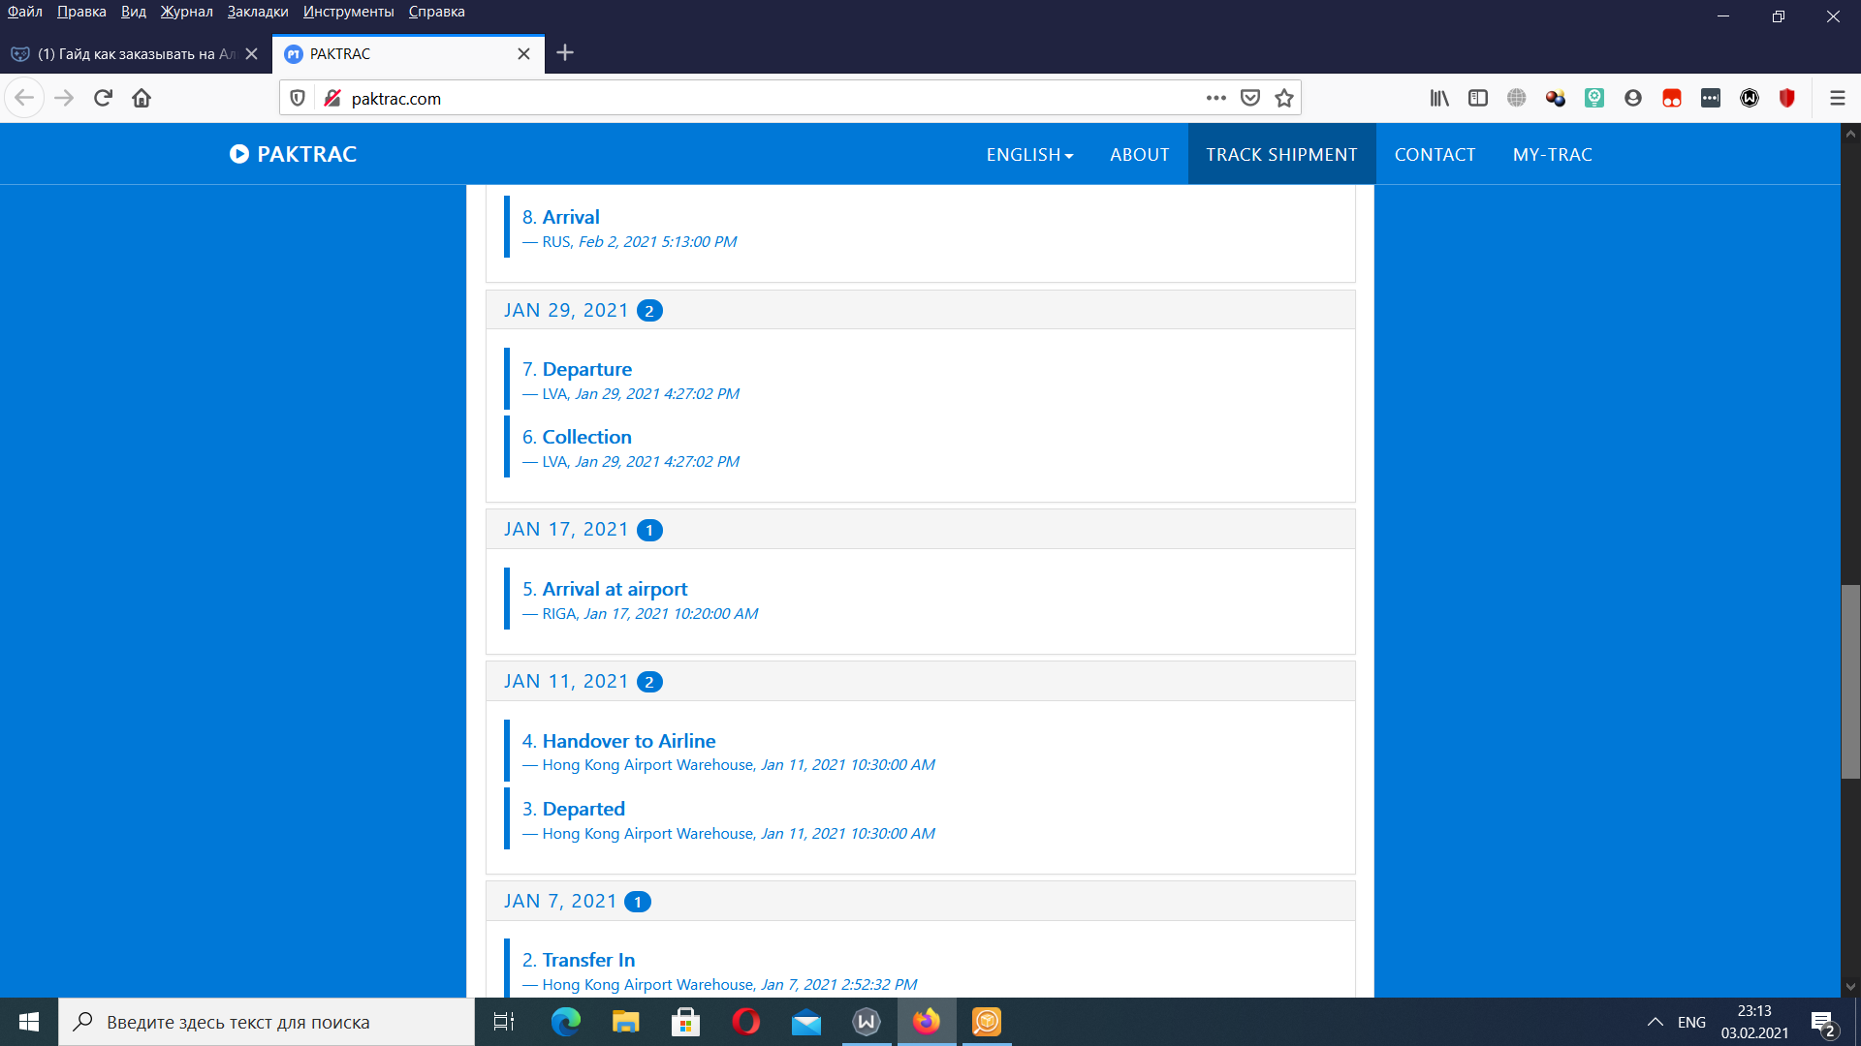Open the Windows Start menu
This screenshot has width=1861, height=1046.
pos(29,1022)
